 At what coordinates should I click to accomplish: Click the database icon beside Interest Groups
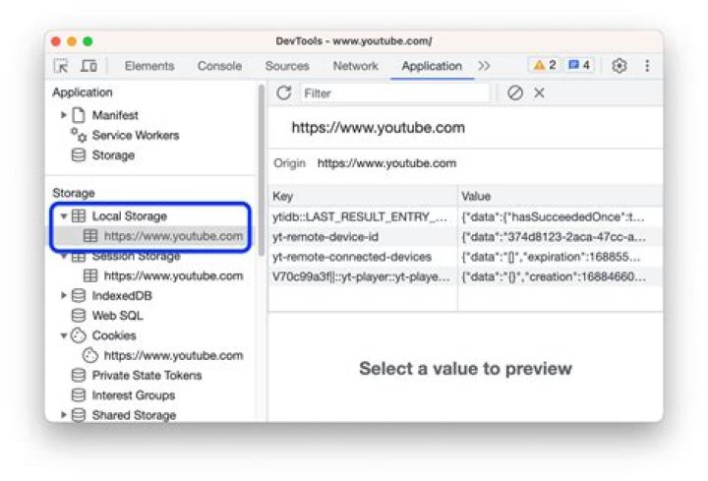[79, 395]
